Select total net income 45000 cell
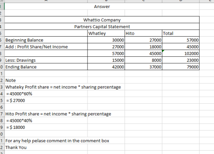 (181, 47)
